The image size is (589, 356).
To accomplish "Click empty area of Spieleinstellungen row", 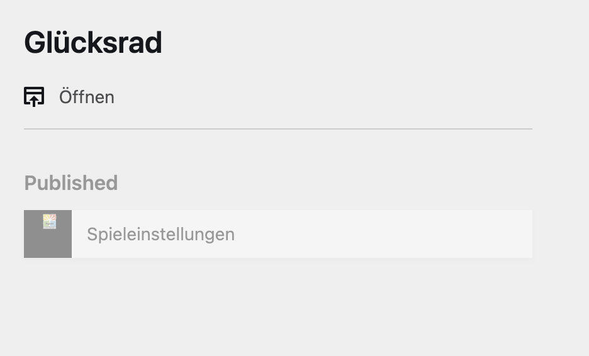I will click(x=390, y=234).
